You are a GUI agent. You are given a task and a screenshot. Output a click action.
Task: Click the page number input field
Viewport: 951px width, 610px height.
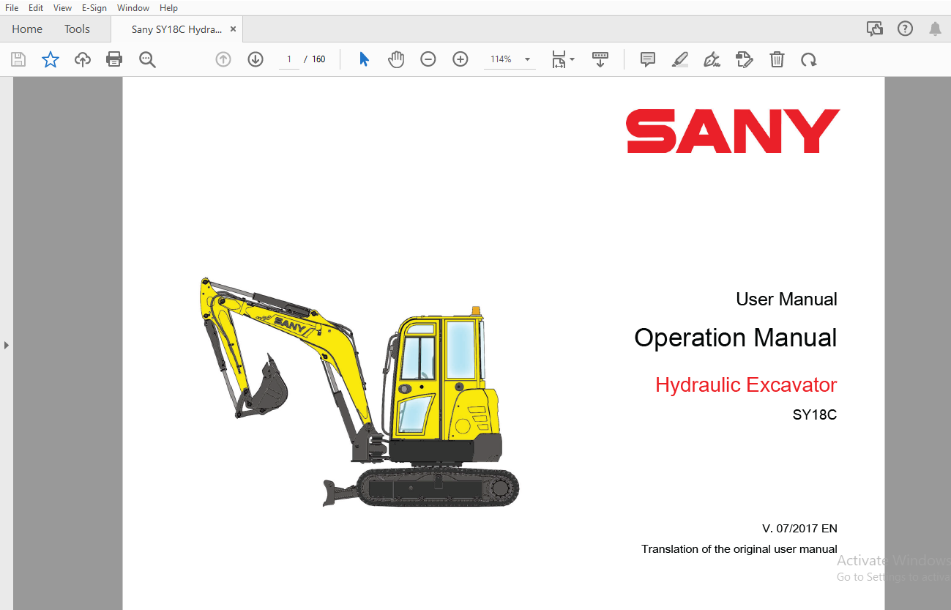(289, 59)
